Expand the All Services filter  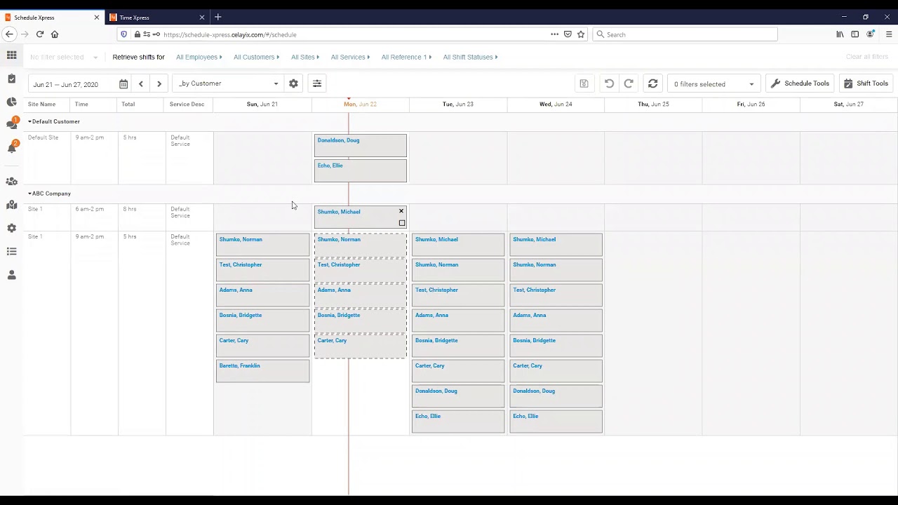click(350, 57)
